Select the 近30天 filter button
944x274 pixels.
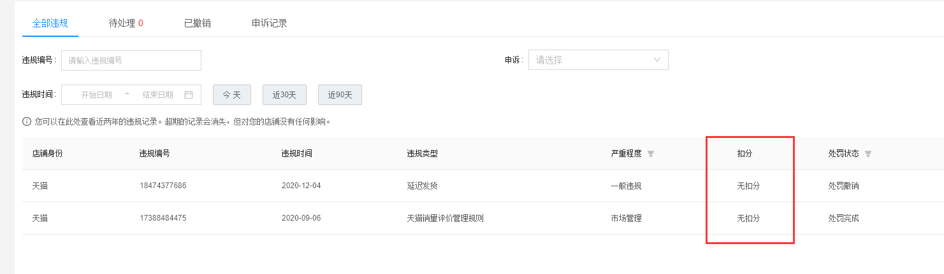coord(284,95)
